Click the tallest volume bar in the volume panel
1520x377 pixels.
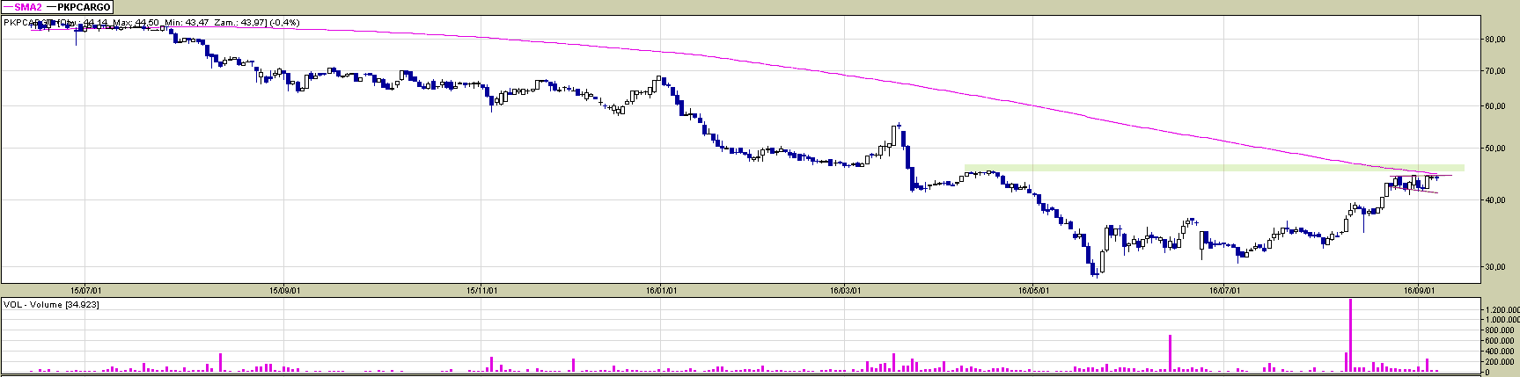click(x=1350, y=334)
